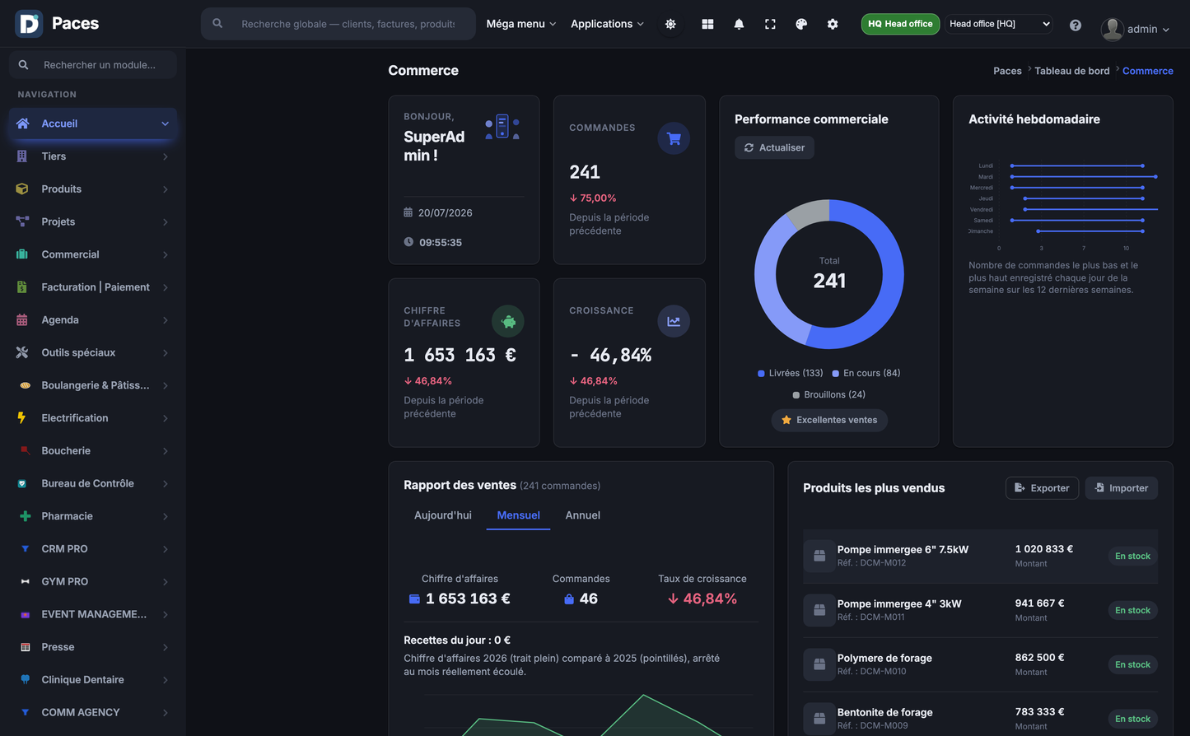The image size is (1190, 736).
Task: Click the HQ Head office green badge
Action: click(x=900, y=24)
